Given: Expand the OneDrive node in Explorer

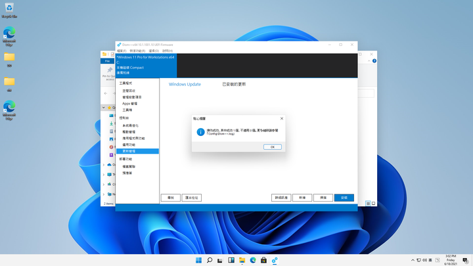Looking at the screenshot, I should 104,165.
